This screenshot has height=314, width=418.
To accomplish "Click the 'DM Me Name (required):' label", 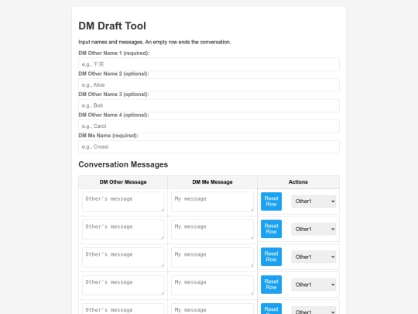I will click(108, 136).
